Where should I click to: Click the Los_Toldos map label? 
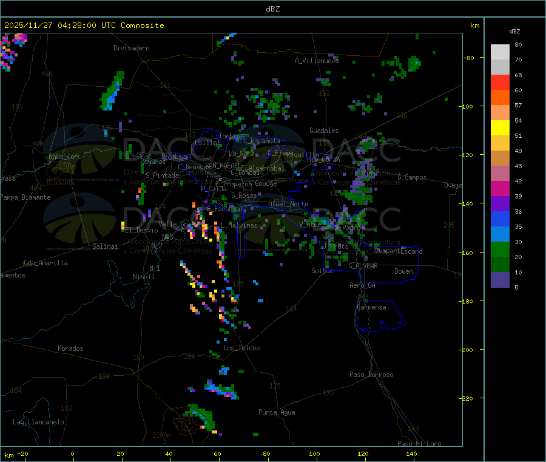[241, 348]
